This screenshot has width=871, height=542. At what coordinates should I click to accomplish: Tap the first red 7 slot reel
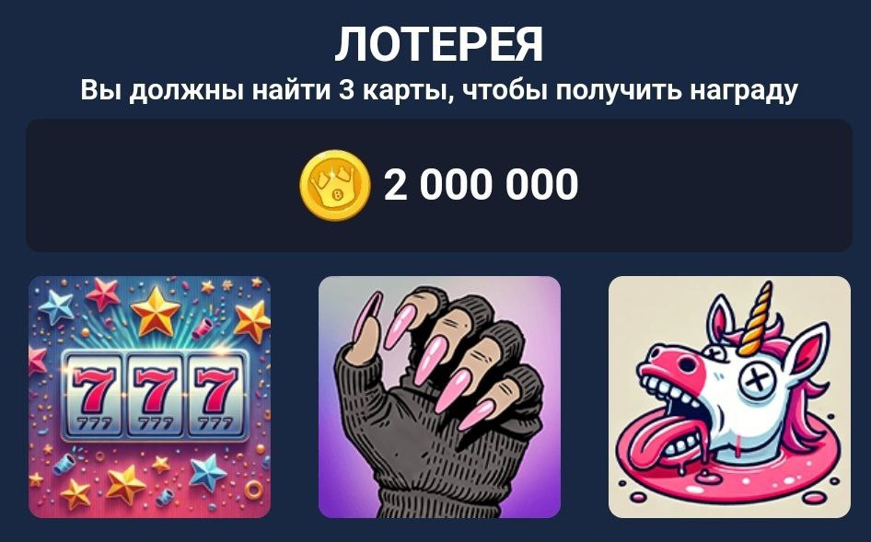click(94, 394)
